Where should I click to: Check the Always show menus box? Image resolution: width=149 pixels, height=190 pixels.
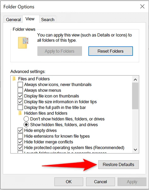point(20,90)
